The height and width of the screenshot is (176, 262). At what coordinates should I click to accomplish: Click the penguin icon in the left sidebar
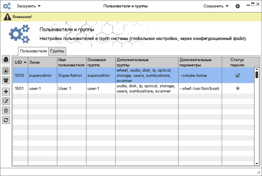(6, 60)
